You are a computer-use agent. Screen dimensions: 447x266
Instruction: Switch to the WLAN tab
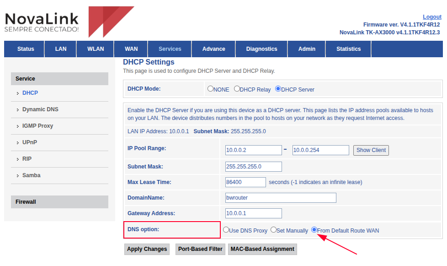96,49
